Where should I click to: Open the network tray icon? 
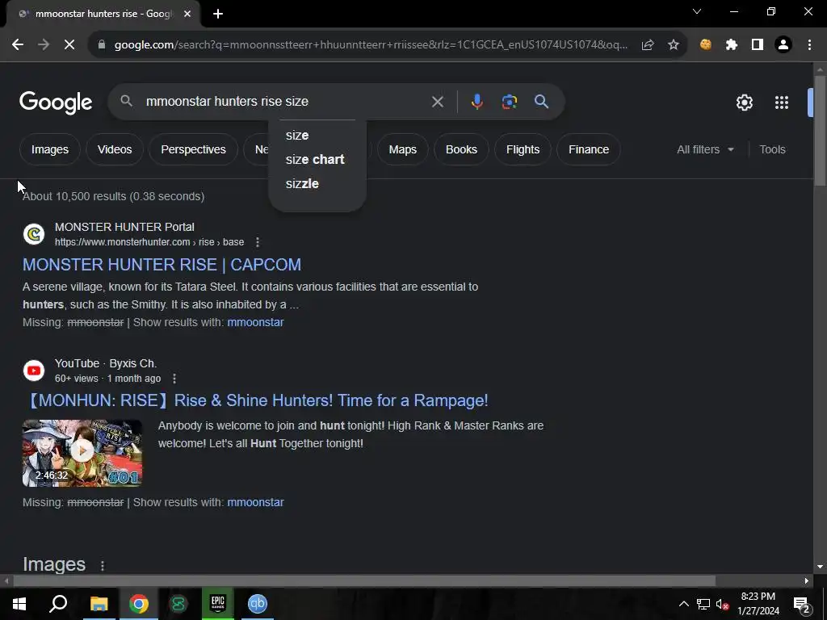coord(703,604)
